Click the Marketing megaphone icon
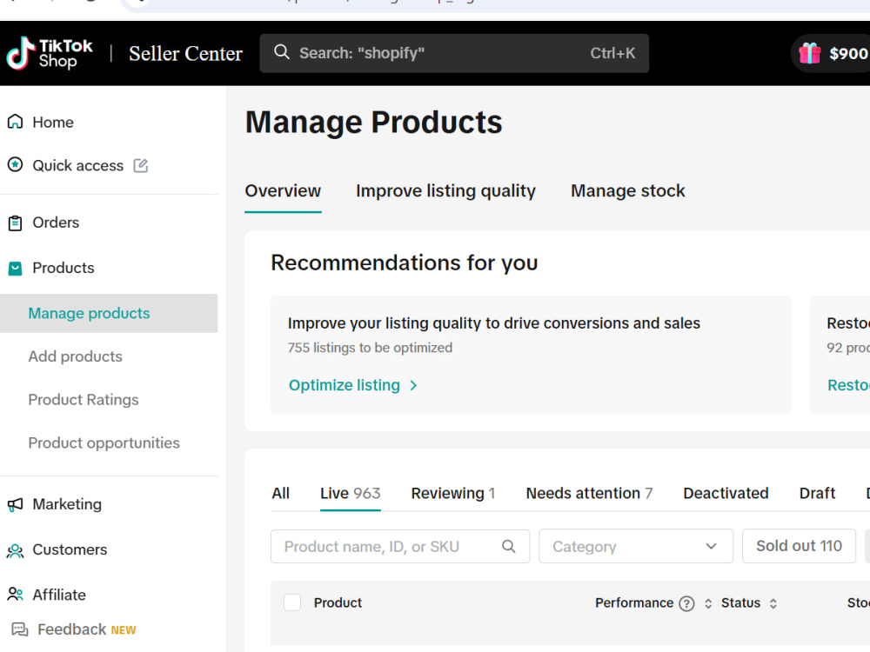The width and height of the screenshot is (870, 652). click(15, 504)
